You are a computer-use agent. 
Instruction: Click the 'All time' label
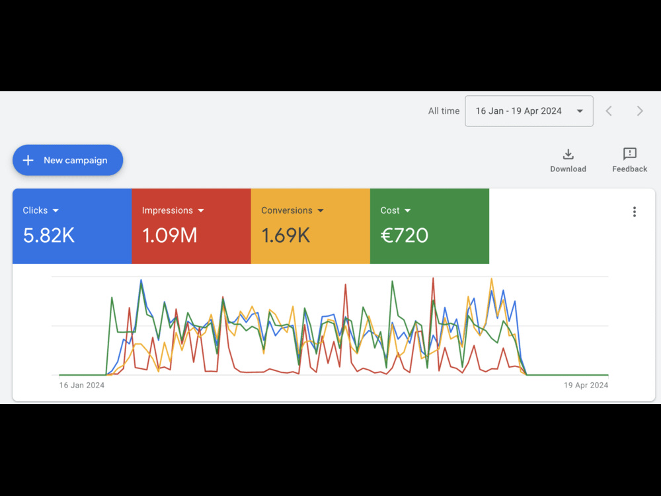[x=444, y=111]
